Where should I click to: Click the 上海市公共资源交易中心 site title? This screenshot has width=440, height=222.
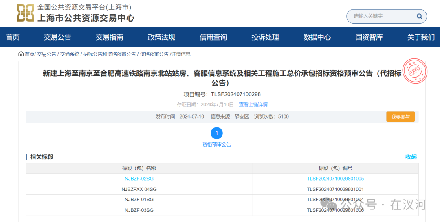coord(86,18)
